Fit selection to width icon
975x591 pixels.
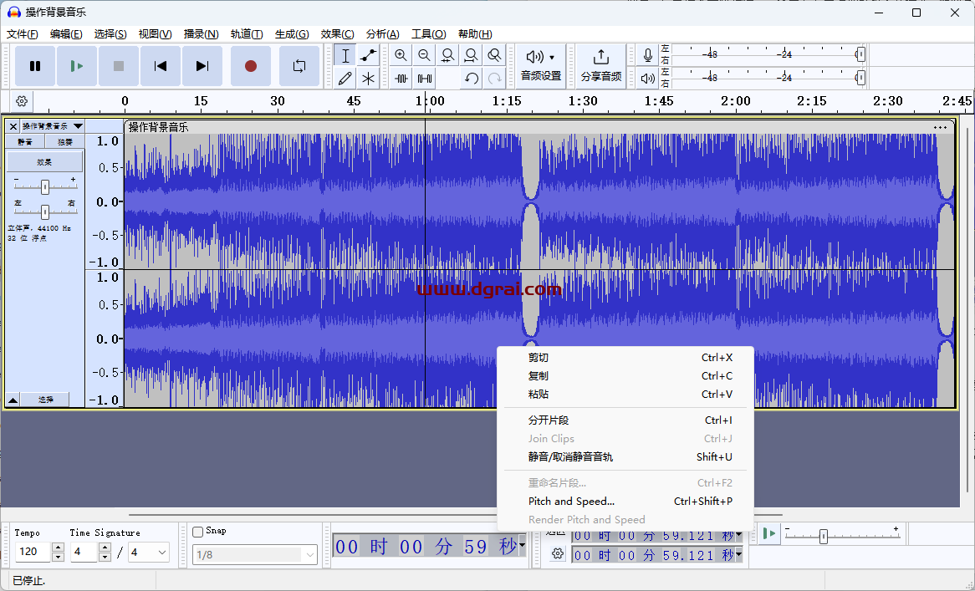(x=447, y=55)
